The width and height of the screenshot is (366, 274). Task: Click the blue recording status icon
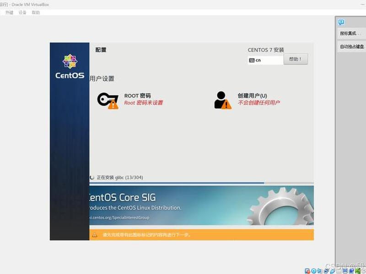351,271
